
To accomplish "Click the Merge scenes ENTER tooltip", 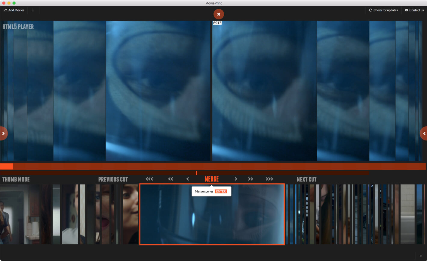I will coord(211,191).
